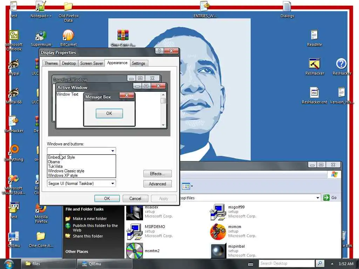The height and width of the screenshot is (269, 359).
Task: Click the Search Desktop input field
Action: (287, 263)
